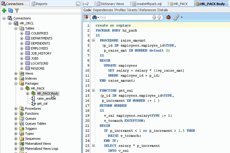Click the gears Compile icon
This screenshot has height=153, width=230.
pyautogui.click(x=176, y=17)
